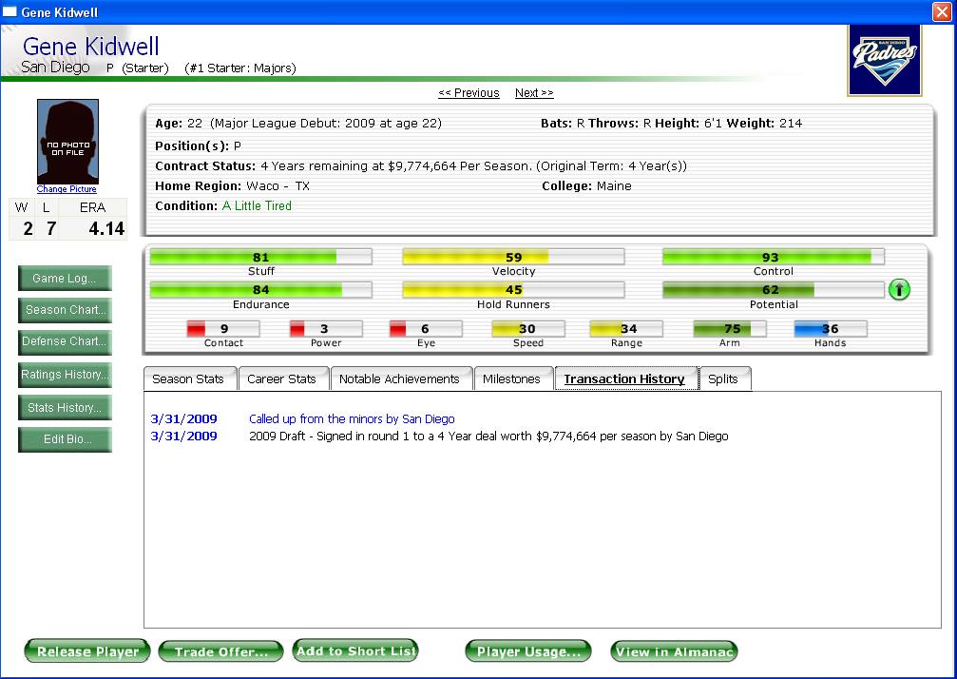The height and width of the screenshot is (679, 957).
Task: Click the Endurance rating bar showing 84
Action: tap(260, 289)
